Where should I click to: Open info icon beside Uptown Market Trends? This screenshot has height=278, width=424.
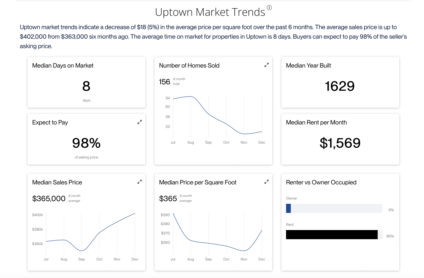269,8
